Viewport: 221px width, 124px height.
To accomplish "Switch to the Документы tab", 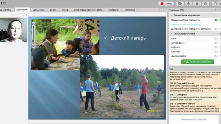I will pyautogui.click(x=39, y=10).
